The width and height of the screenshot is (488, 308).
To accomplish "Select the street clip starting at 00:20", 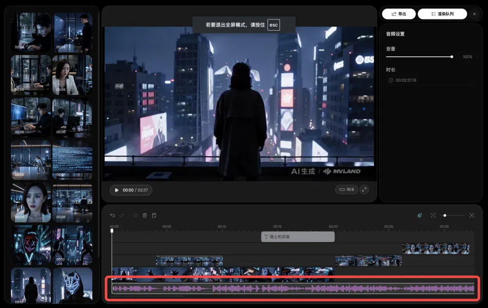I will pos(368,261).
